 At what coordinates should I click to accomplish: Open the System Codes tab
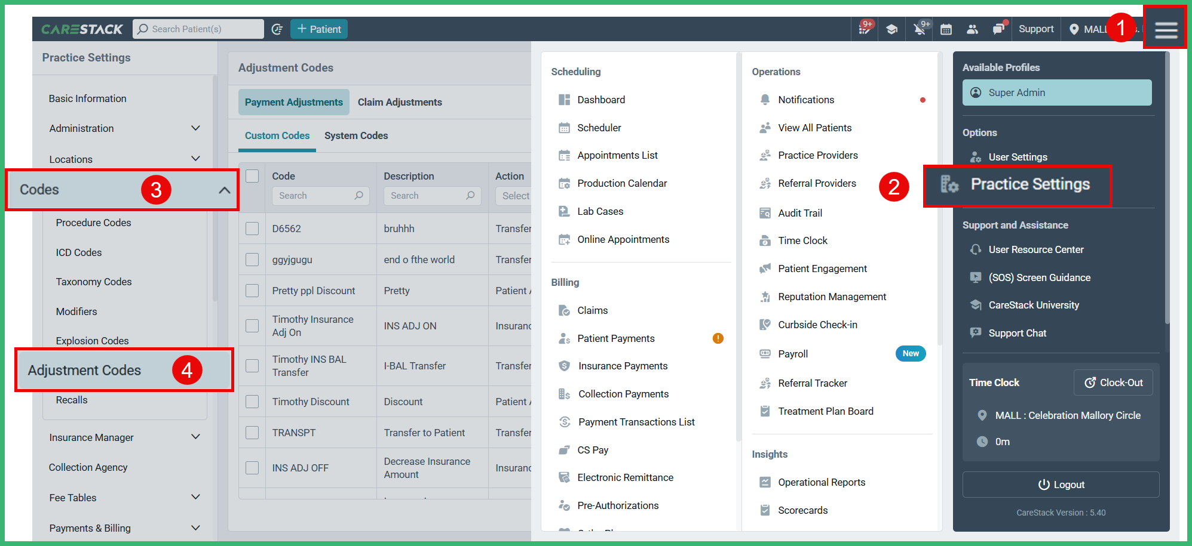[356, 135]
